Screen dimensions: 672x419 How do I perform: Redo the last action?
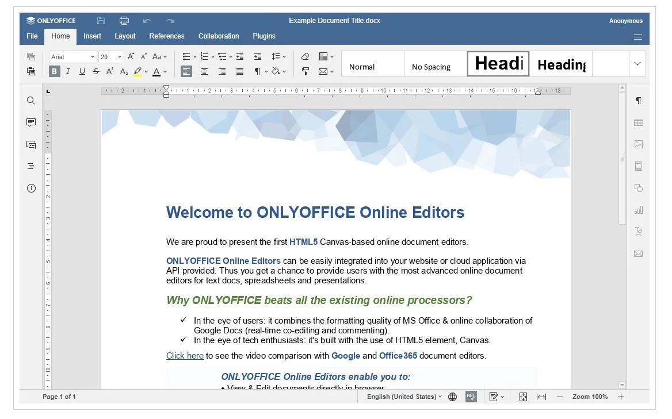pyautogui.click(x=170, y=21)
